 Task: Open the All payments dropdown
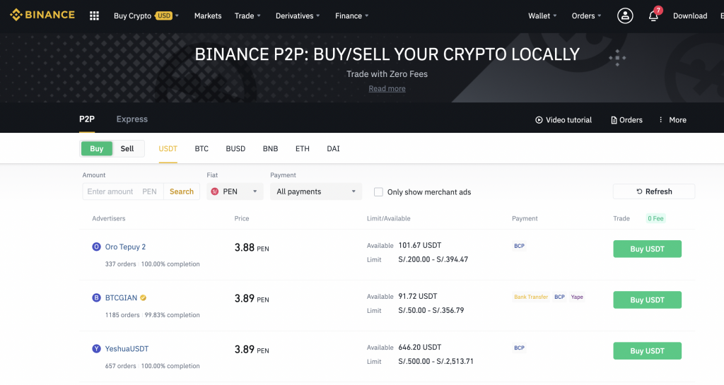[x=316, y=191]
